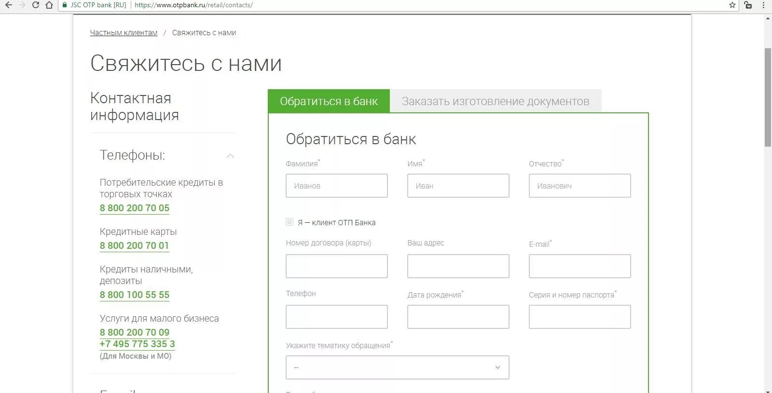772x393 pixels.
Task: Click the 'Номер договора (карты)' field
Action: click(337, 266)
